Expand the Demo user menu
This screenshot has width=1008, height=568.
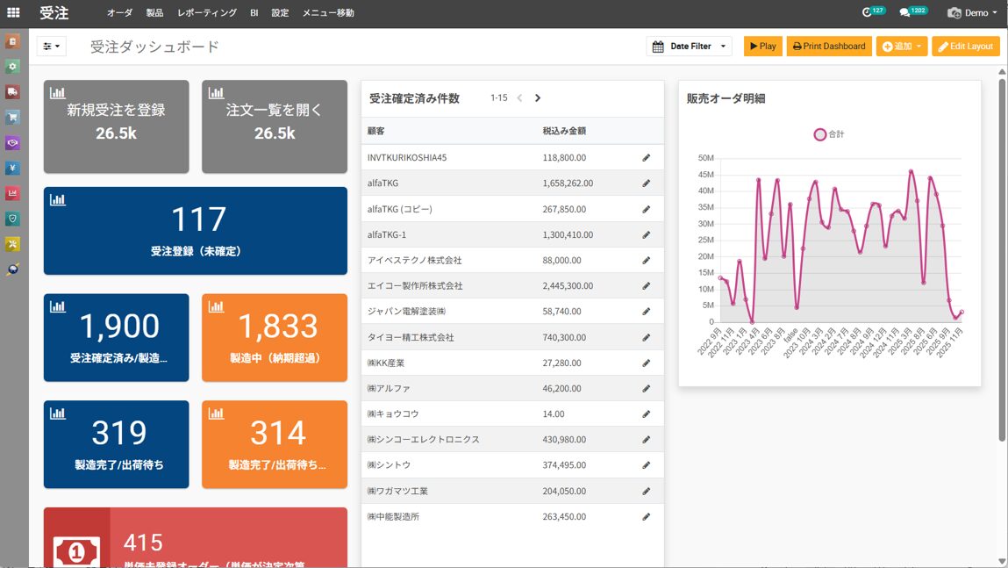[x=972, y=13]
